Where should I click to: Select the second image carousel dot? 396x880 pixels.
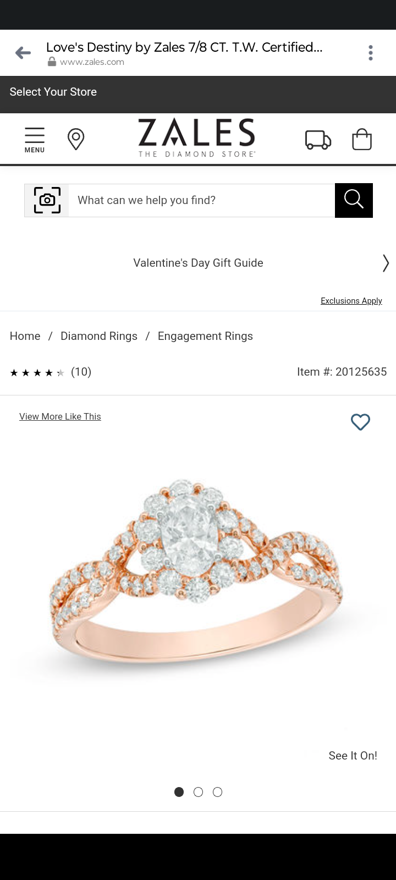point(199,792)
